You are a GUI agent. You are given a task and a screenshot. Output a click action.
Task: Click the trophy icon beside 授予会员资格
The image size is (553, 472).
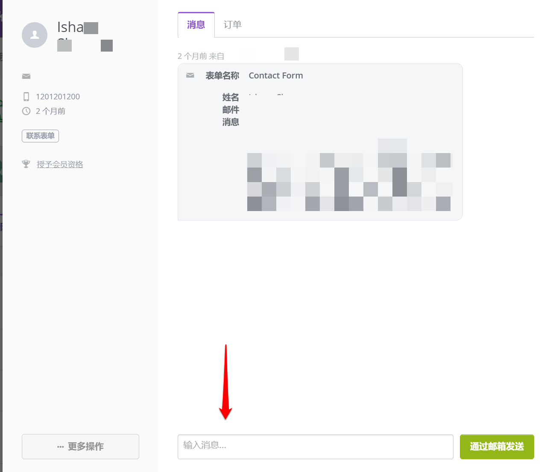26,164
